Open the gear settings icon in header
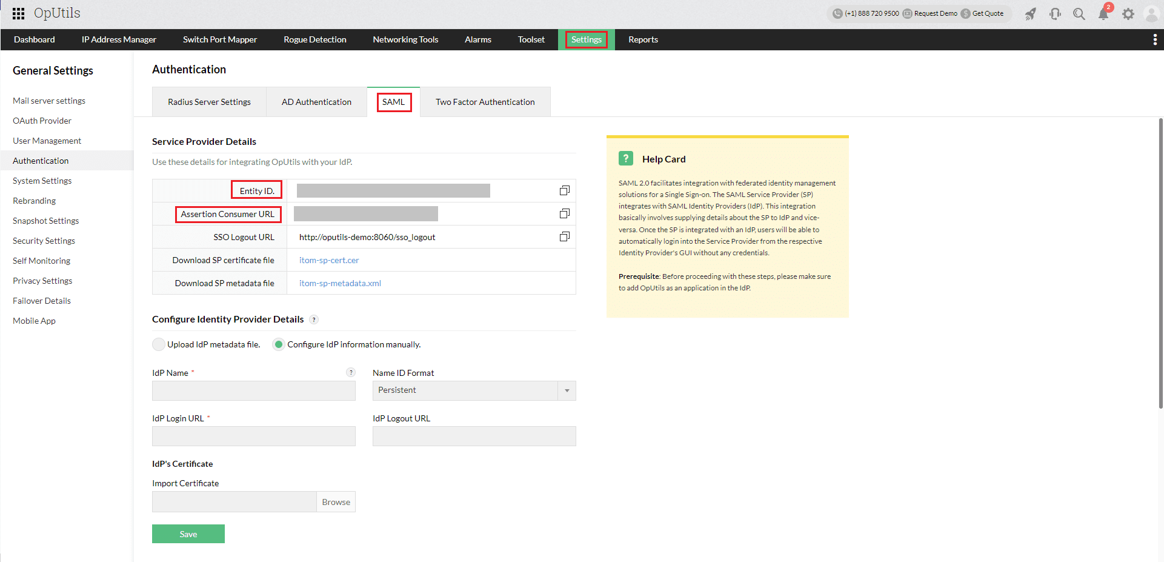 coord(1128,13)
